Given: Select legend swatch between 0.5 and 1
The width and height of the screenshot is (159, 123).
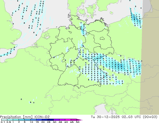Looking at the screenshot, I should point(10,120).
